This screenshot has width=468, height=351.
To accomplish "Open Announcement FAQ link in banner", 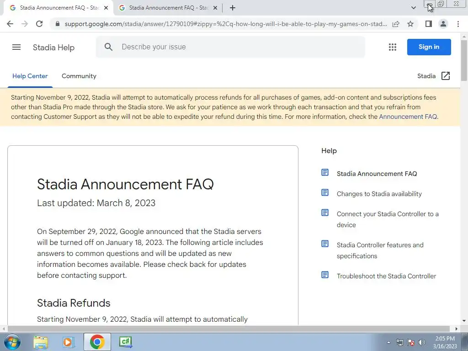I will [408, 117].
